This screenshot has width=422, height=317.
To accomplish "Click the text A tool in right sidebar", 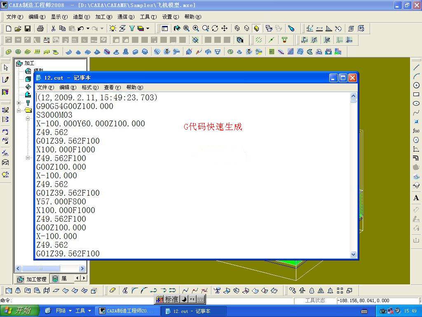I will click(416, 198).
